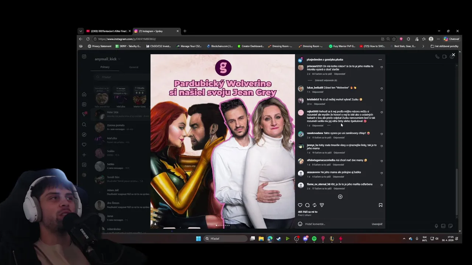Like axaxavvvvv's comment
472x265 pixels.
pyautogui.click(x=382, y=173)
